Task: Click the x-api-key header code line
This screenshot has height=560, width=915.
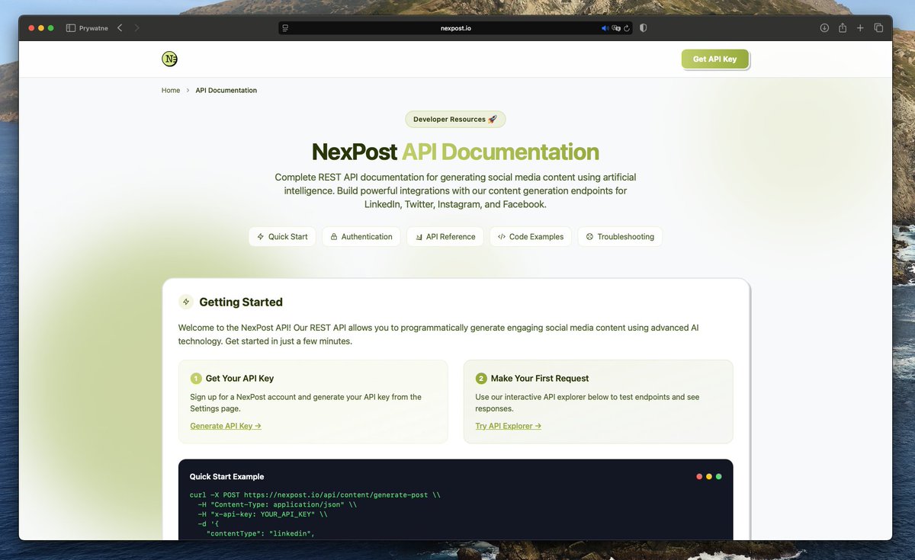Action: 262,514
